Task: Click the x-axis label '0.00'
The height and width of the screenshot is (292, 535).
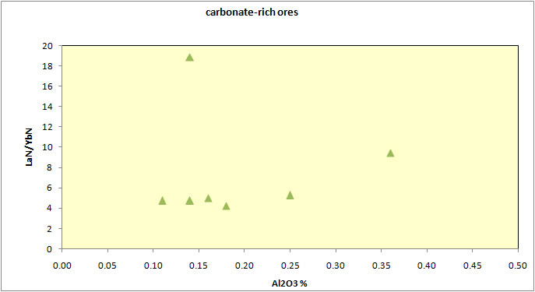Action: tap(62, 266)
